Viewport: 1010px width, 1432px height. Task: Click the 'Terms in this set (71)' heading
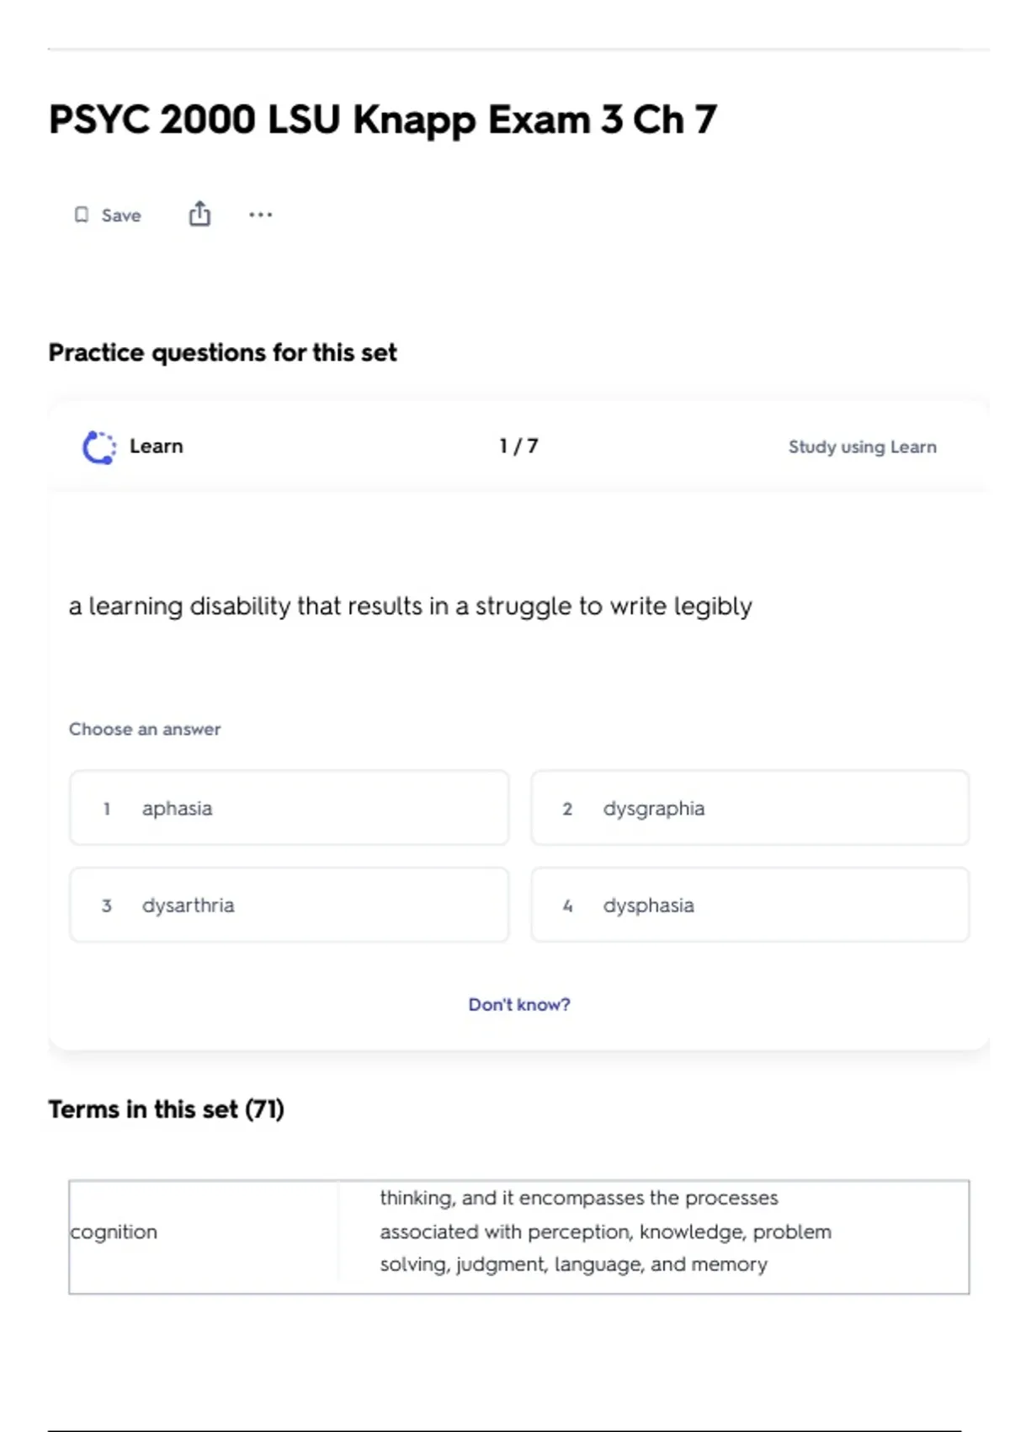(166, 1109)
